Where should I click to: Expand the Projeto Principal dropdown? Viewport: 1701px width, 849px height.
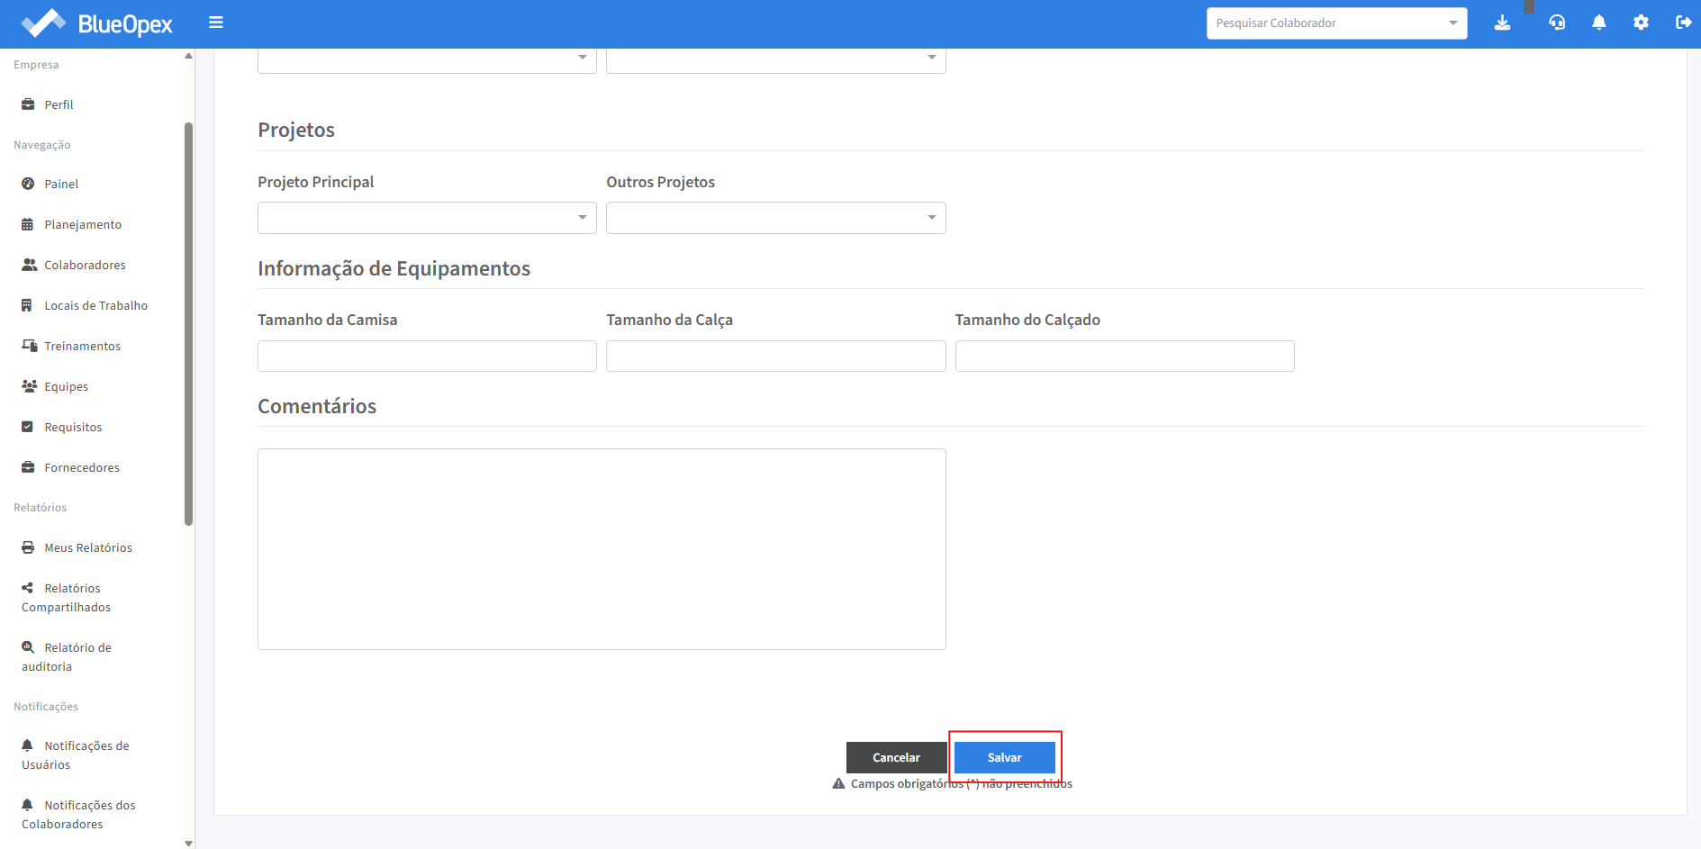click(x=427, y=218)
